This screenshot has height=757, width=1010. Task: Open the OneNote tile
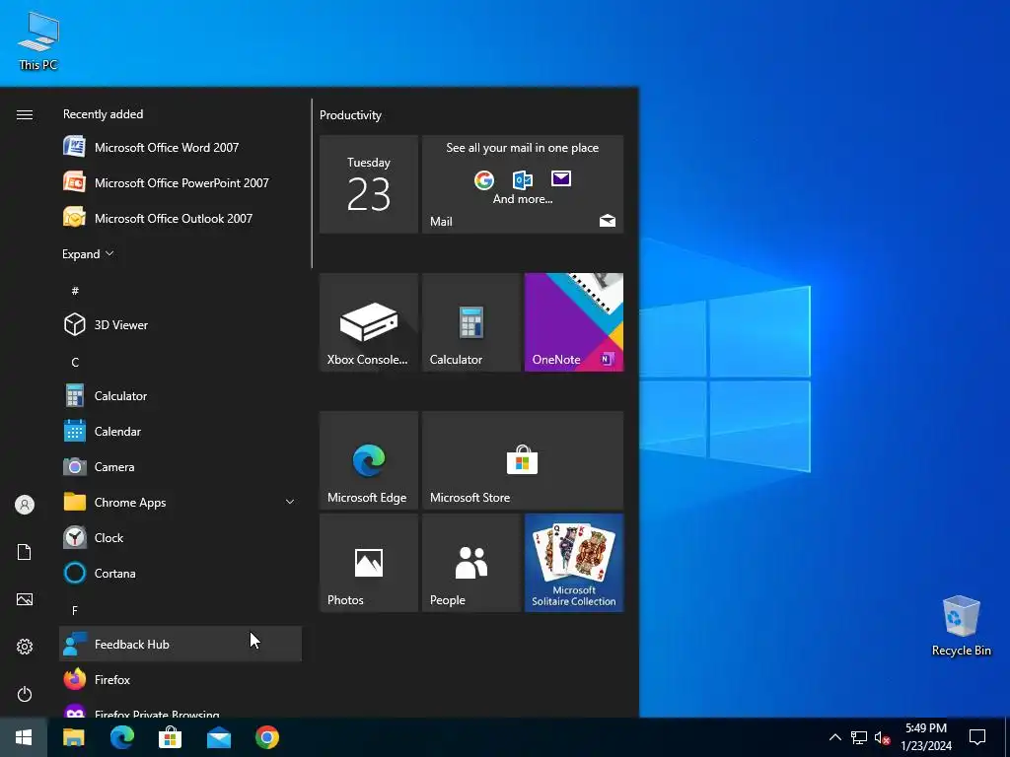pos(574,322)
